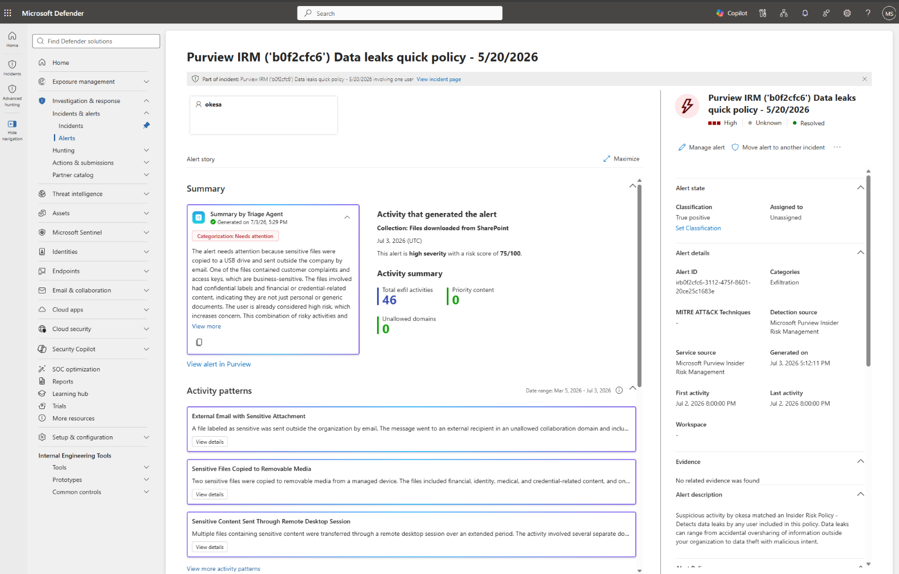
Task: Click the Hide navigation icon
Action: 12,124
